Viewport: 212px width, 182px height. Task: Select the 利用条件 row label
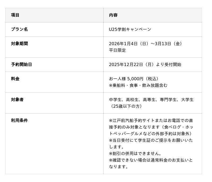point(19,120)
